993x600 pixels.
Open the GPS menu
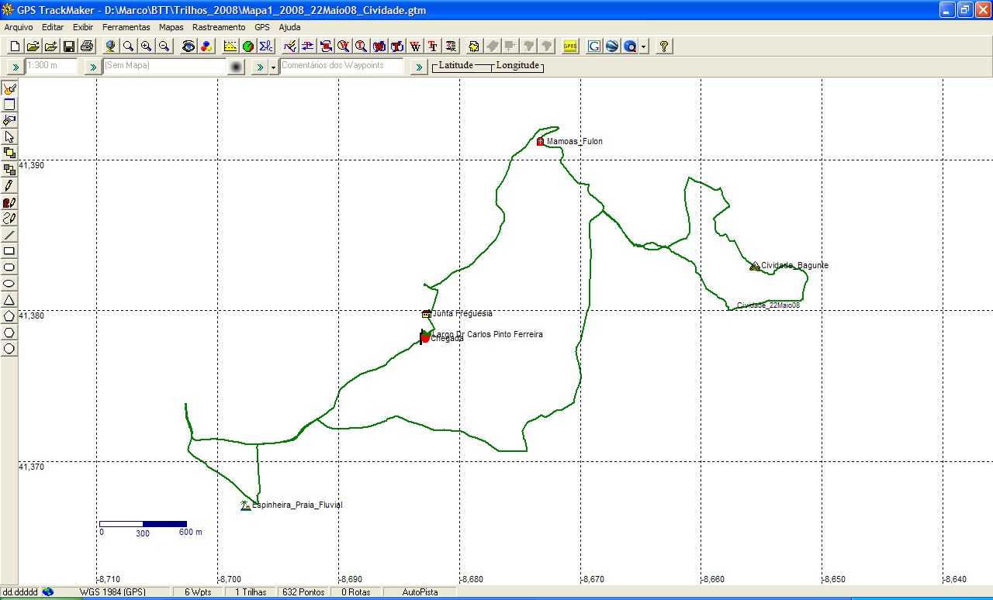coord(262,27)
